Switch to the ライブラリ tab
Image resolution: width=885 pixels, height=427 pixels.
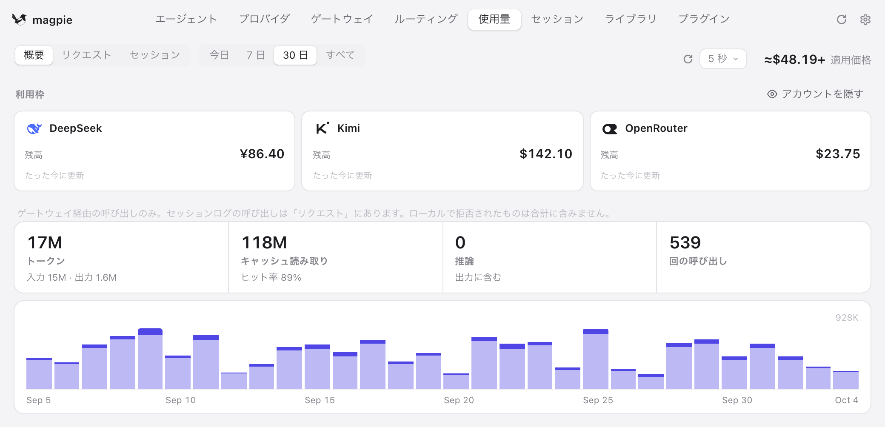631,19
